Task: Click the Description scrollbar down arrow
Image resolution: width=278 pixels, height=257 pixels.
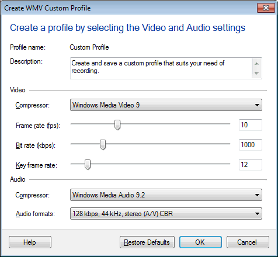Action: (x=256, y=73)
